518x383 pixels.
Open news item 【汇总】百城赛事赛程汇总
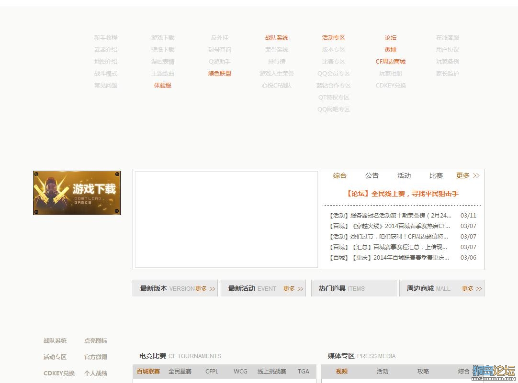(x=387, y=247)
